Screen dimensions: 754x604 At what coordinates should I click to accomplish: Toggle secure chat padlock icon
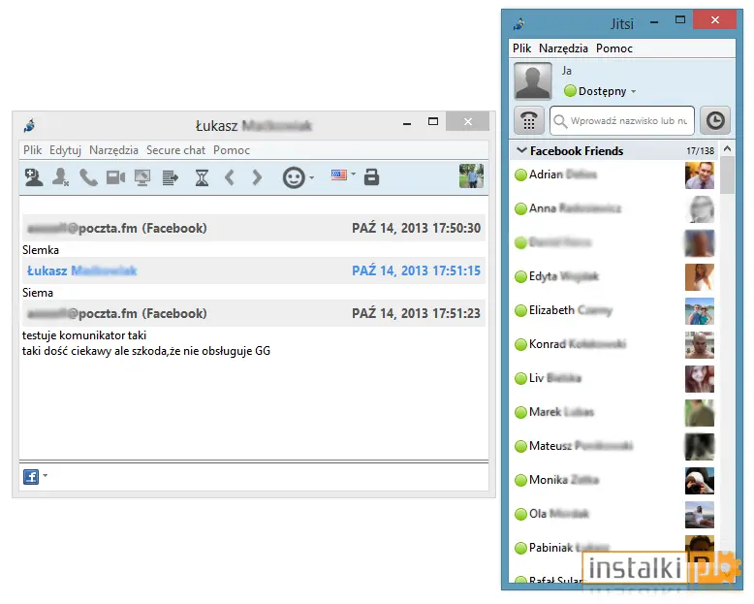pyautogui.click(x=371, y=177)
